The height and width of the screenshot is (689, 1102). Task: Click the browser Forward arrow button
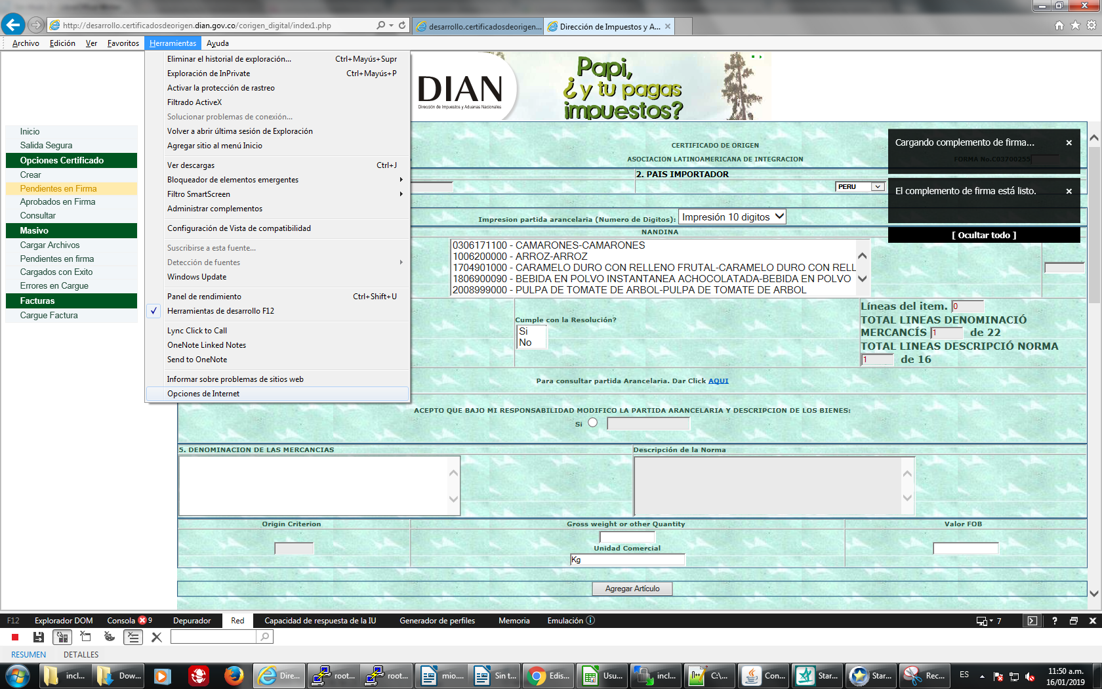click(x=36, y=25)
